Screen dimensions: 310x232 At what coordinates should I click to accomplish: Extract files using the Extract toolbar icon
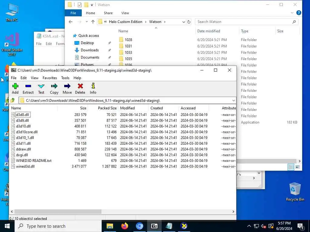click(x=28, y=89)
